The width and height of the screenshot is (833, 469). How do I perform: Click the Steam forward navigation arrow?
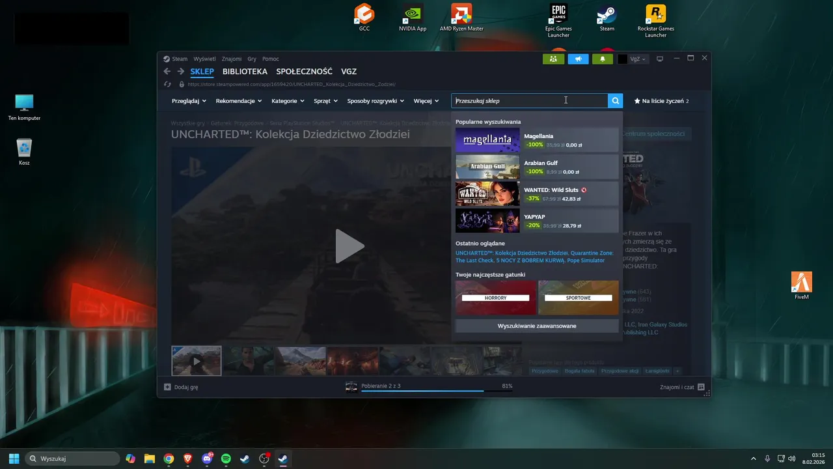pos(181,72)
